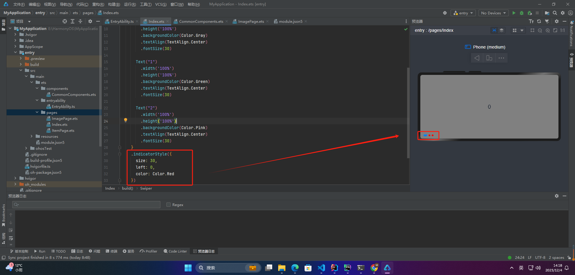This screenshot has width=575, height=275.
Task: Run the entry module with the green play icon
Action: coord(514,13)
